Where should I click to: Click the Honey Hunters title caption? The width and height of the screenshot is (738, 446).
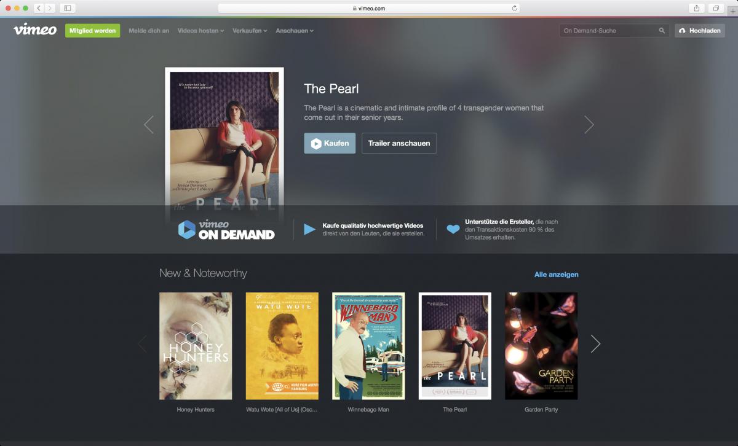coord(196,410)
